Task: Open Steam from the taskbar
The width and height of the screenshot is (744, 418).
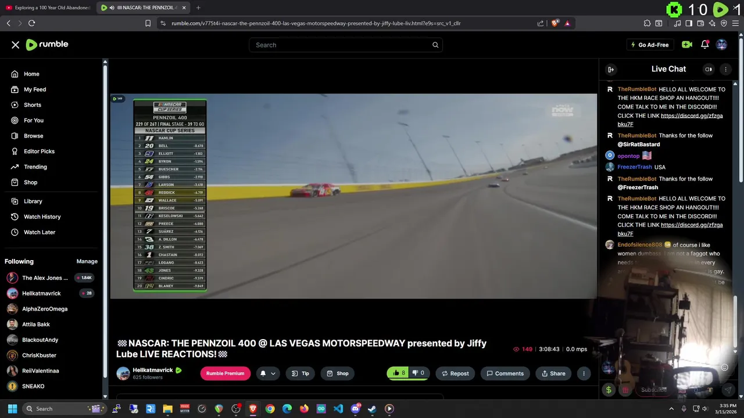Action: 372,409
